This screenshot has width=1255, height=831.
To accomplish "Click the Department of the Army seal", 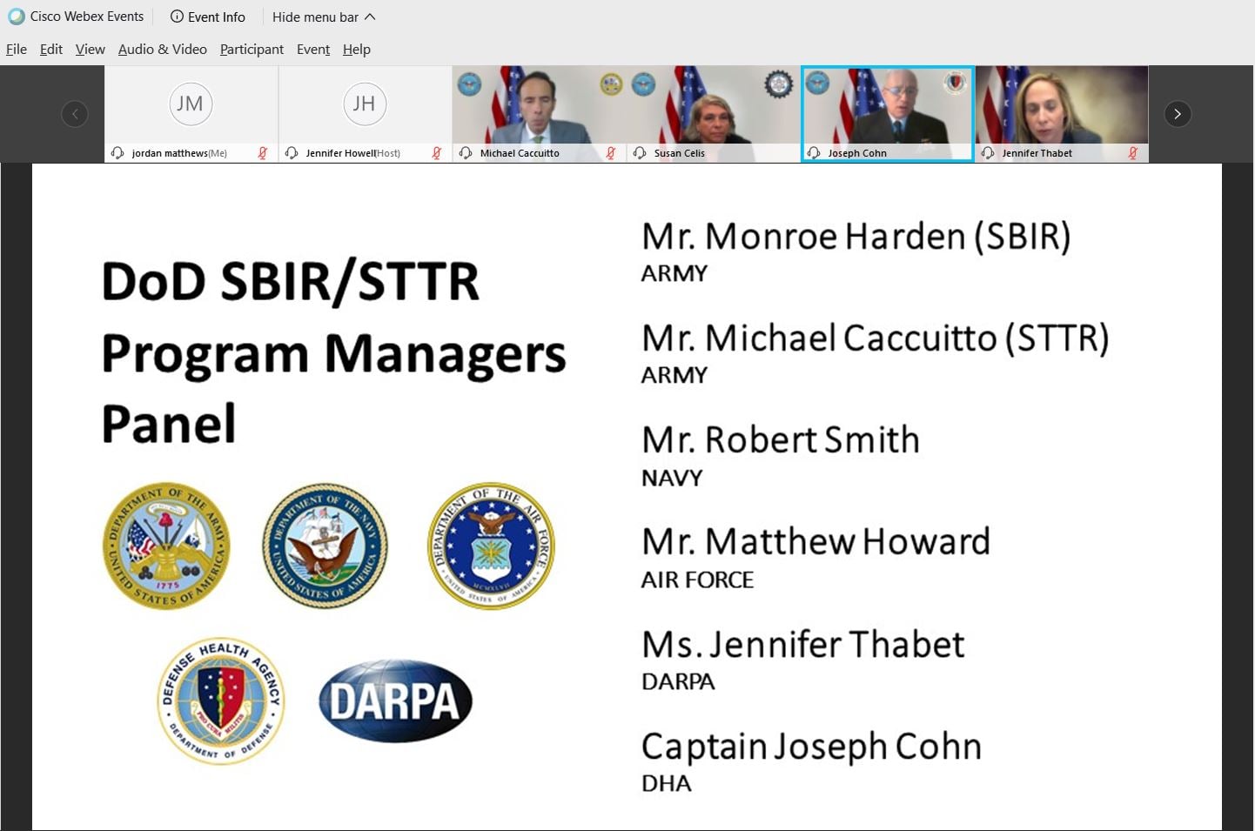I will click(x=166, y=546).
